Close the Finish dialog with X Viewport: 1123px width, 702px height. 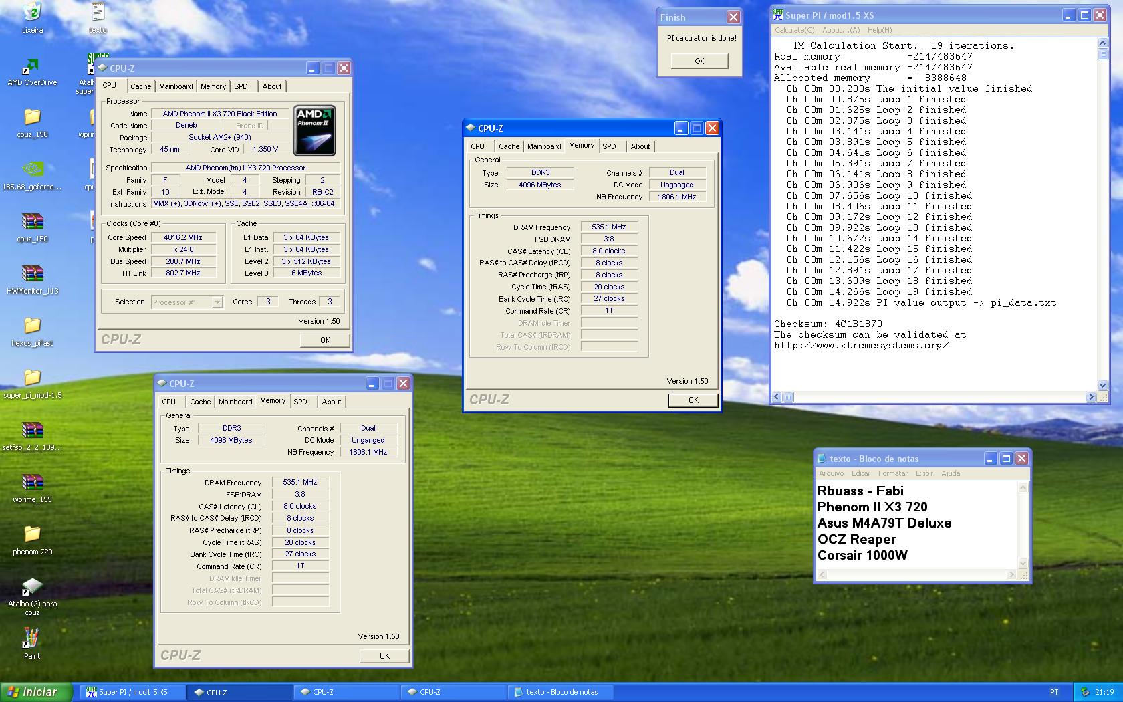coord(733,17)
